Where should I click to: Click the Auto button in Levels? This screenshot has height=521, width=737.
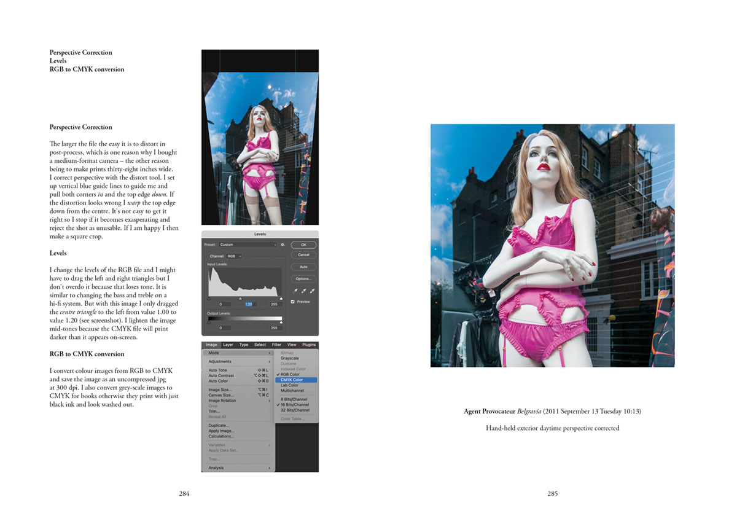[x=303, y=267]
